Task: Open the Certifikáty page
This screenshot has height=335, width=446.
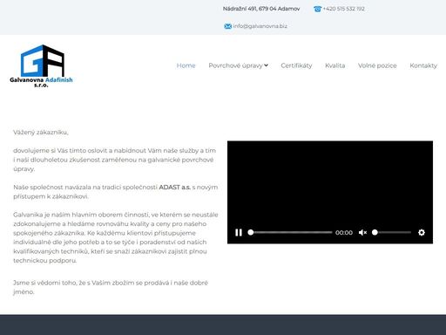Action: (x=296, y=65)
